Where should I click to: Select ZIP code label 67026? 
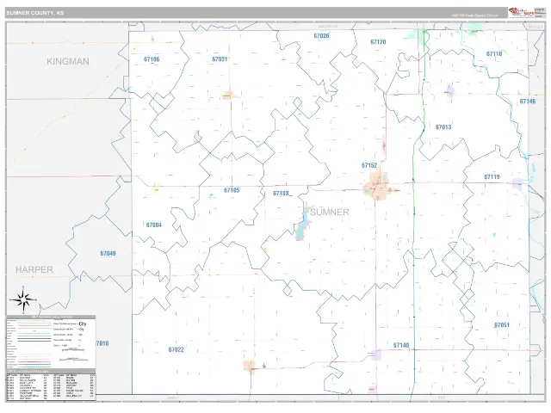(x=321, y=36)
